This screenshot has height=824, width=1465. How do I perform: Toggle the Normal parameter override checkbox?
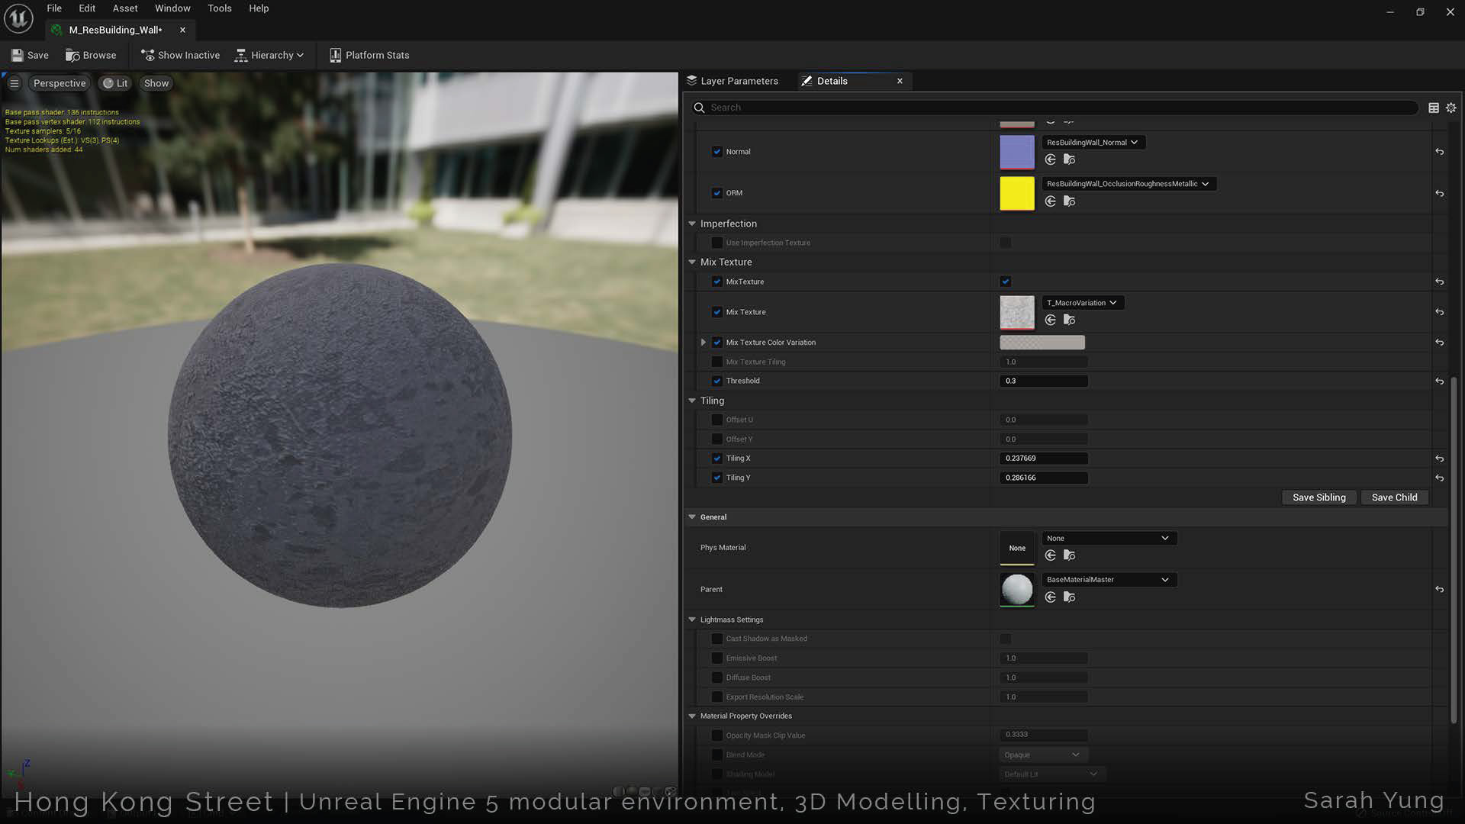pos(717,152)
